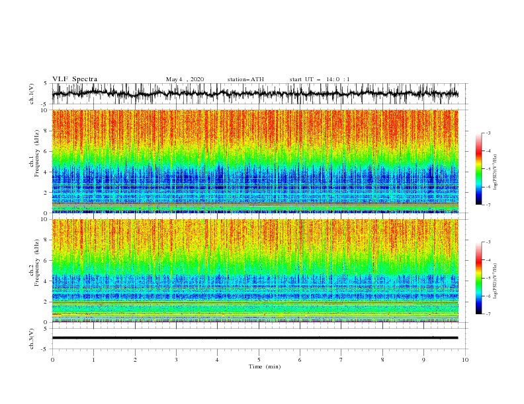Click the station=ATH header label
The height and width of the screenshot is (404, 524).
[x=245, y=79]
